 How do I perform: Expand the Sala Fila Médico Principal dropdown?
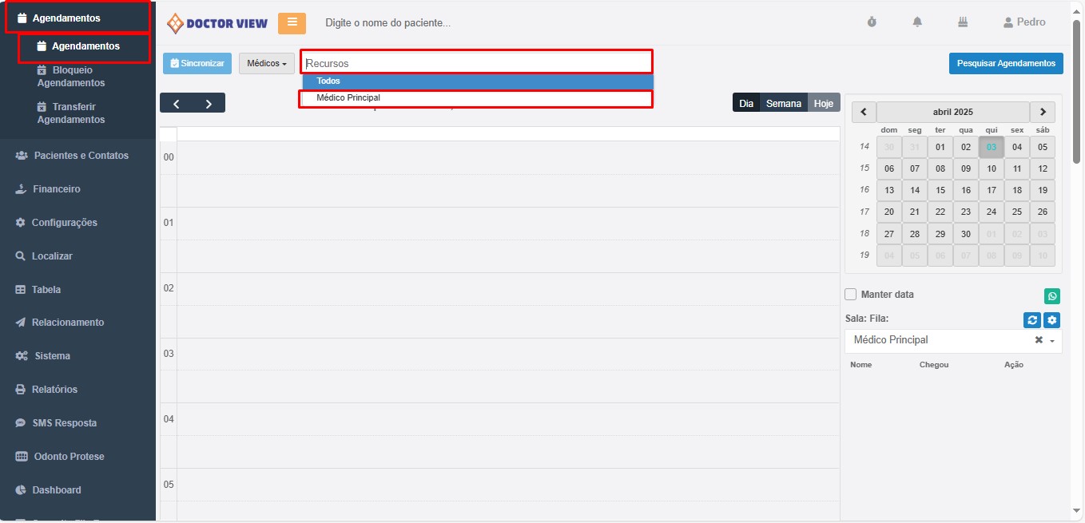[x=1052, y=341]
